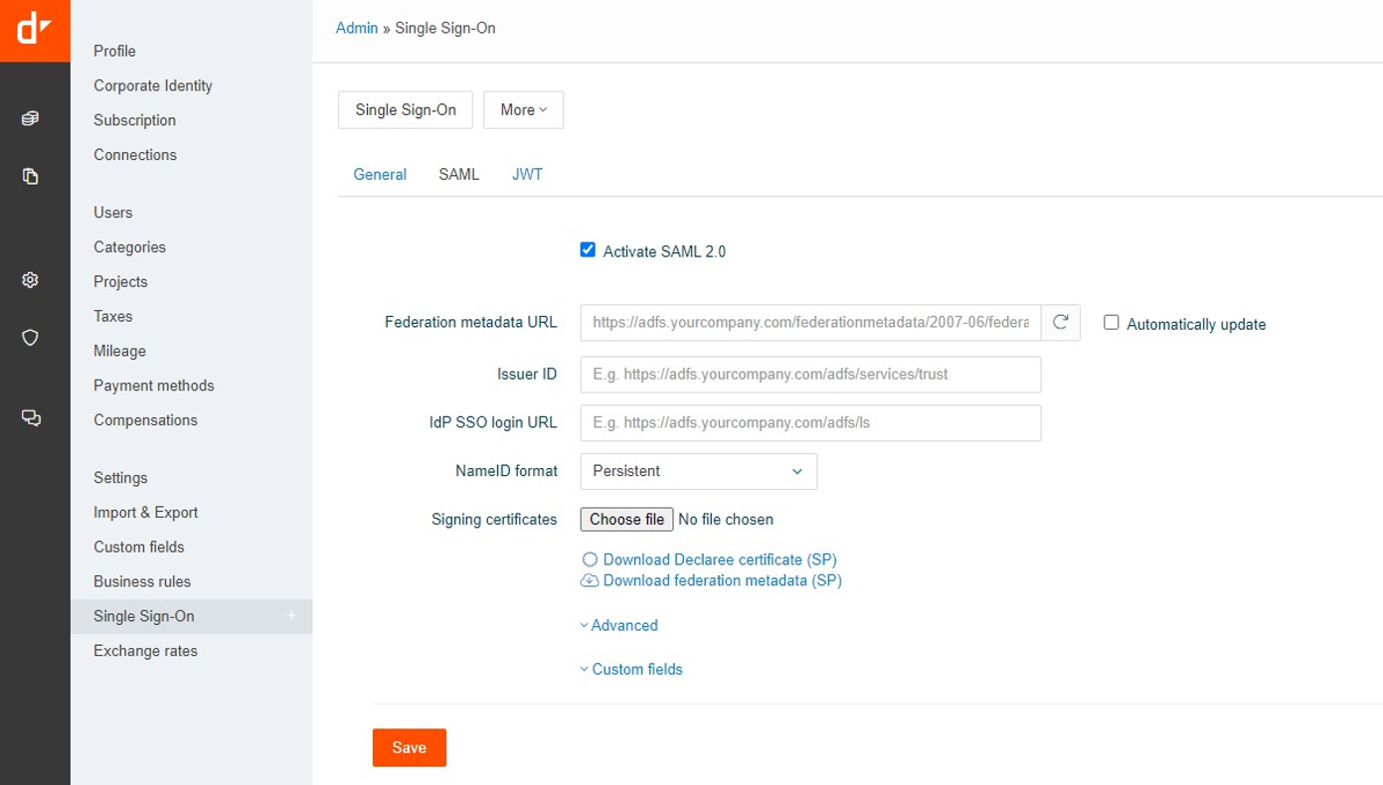Click the plus icon next to Single Sign-On
Viewport: 1383px width, 785px height.
coord(291,616)
